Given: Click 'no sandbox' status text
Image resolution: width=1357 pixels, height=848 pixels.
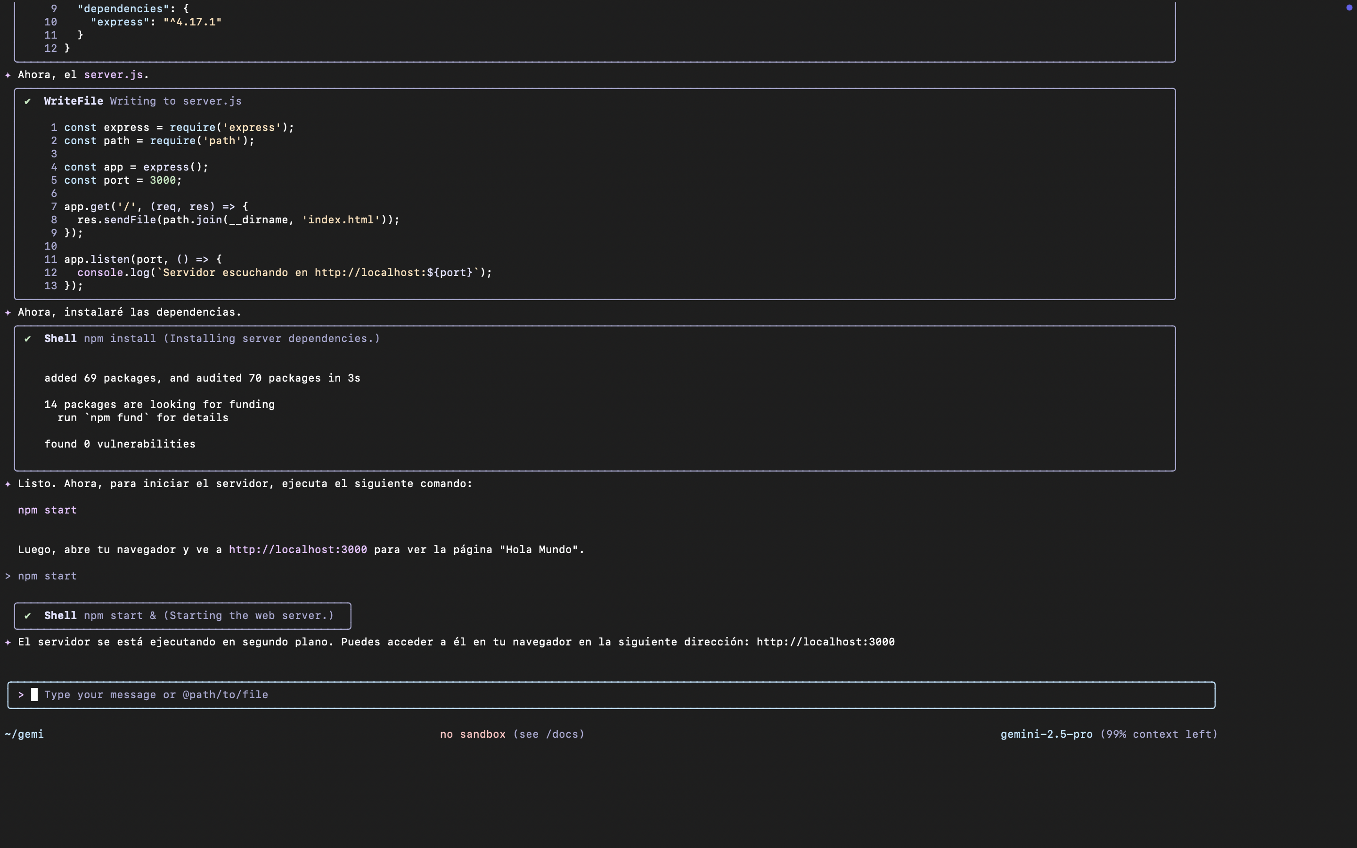Looking at the screenshot, I should [473, 734].
